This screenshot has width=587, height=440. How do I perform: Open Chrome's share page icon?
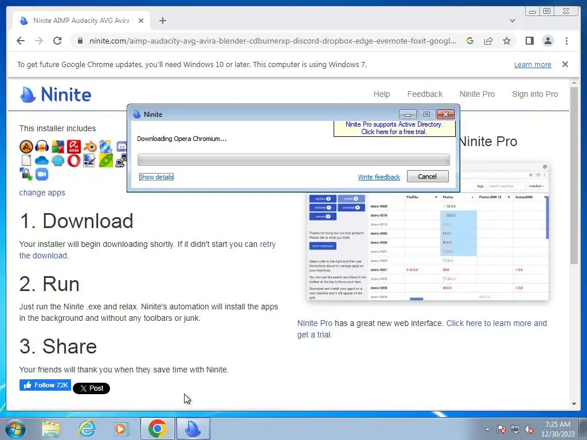(x=488, y=41)
